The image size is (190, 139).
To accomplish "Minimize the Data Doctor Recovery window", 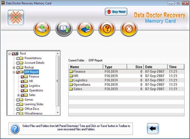I will (171, 3).
